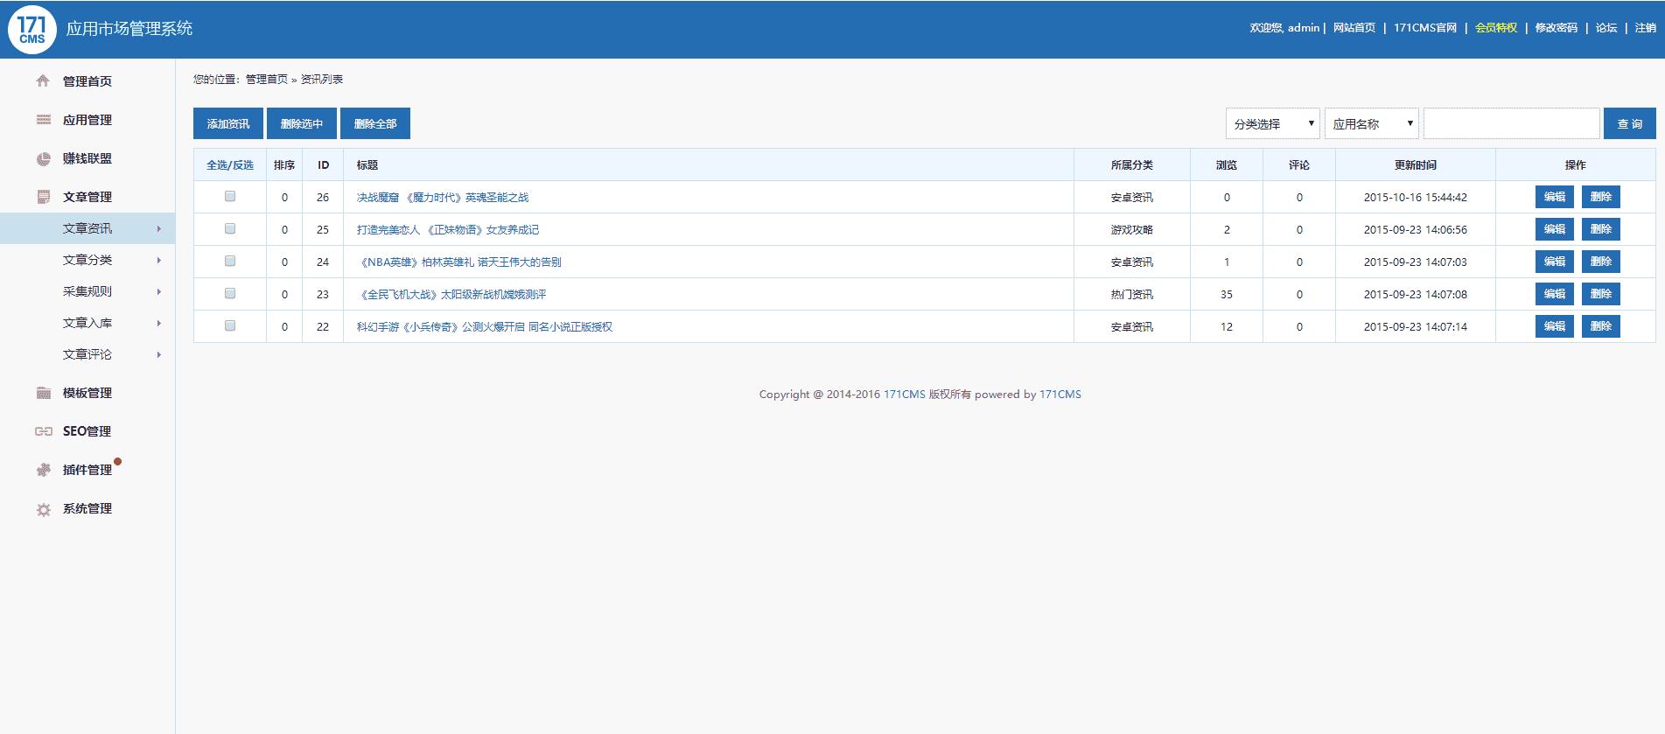Tick the checkbox for article ID 22
Image resolution: width=1665 pixels, height=734 pixels.
(230, 326)
